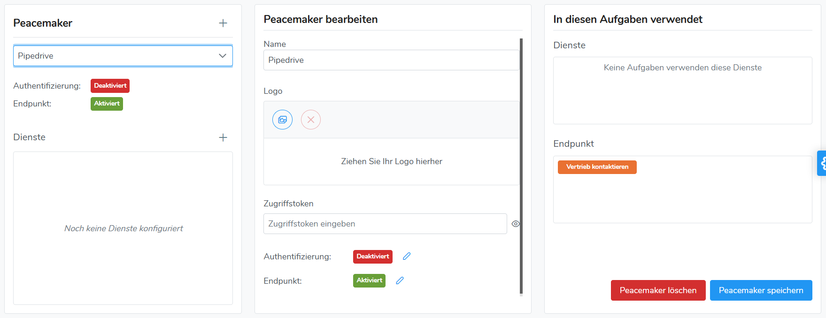This screenshot has width=826, height=318.
Task: Open the blue side widget tab at right edge
Action: pyautogui.click(x=822, y=163)
